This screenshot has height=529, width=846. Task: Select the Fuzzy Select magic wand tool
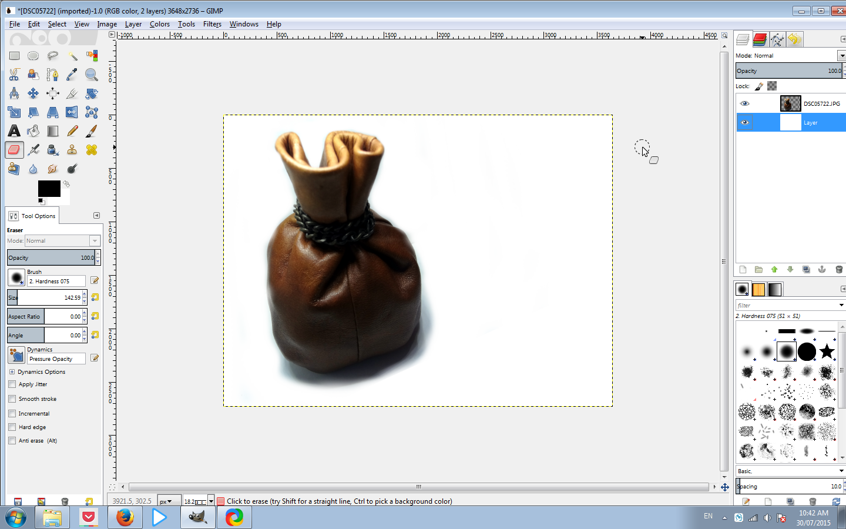click(x=72, y=56)
